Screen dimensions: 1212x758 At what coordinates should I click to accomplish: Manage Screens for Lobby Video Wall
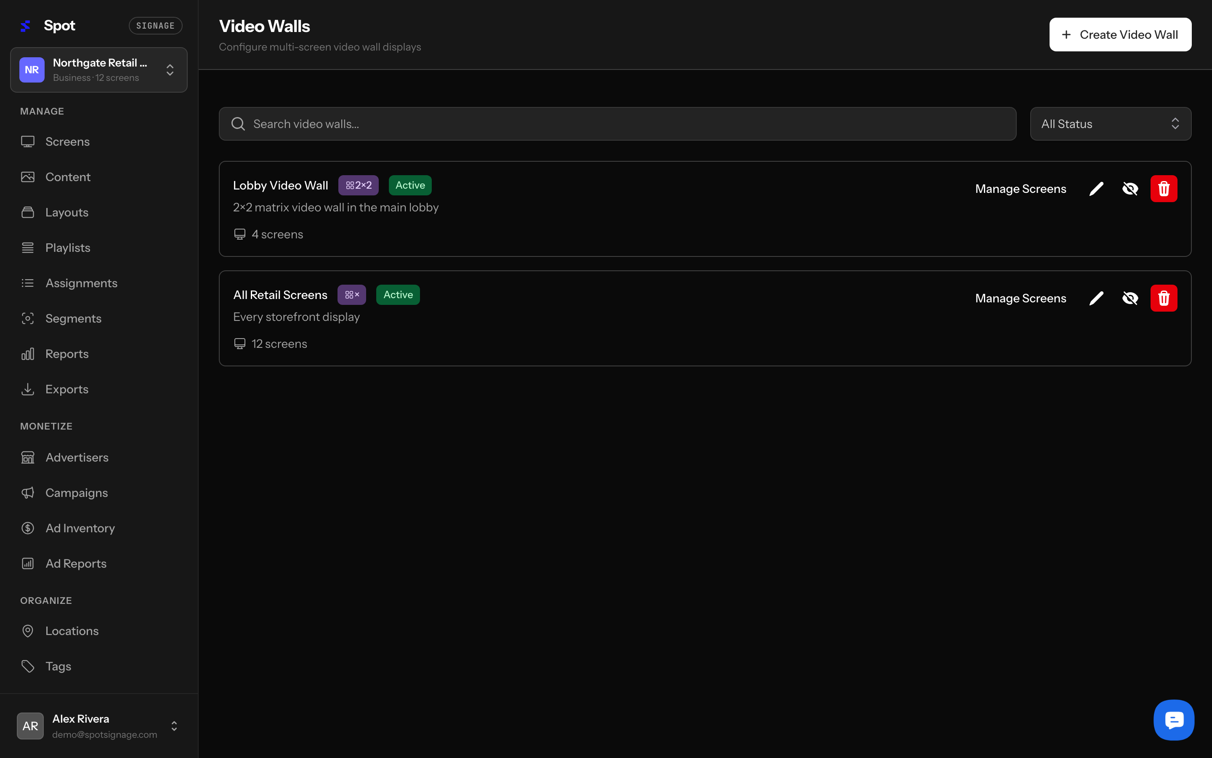(x=1021, y=189)
